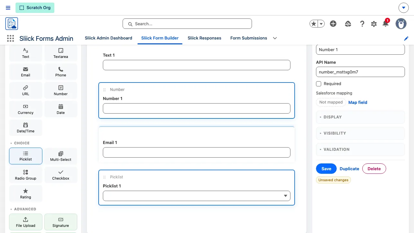Switch to Sliick Admin Dashboard tab

click(x=109, y=38)
